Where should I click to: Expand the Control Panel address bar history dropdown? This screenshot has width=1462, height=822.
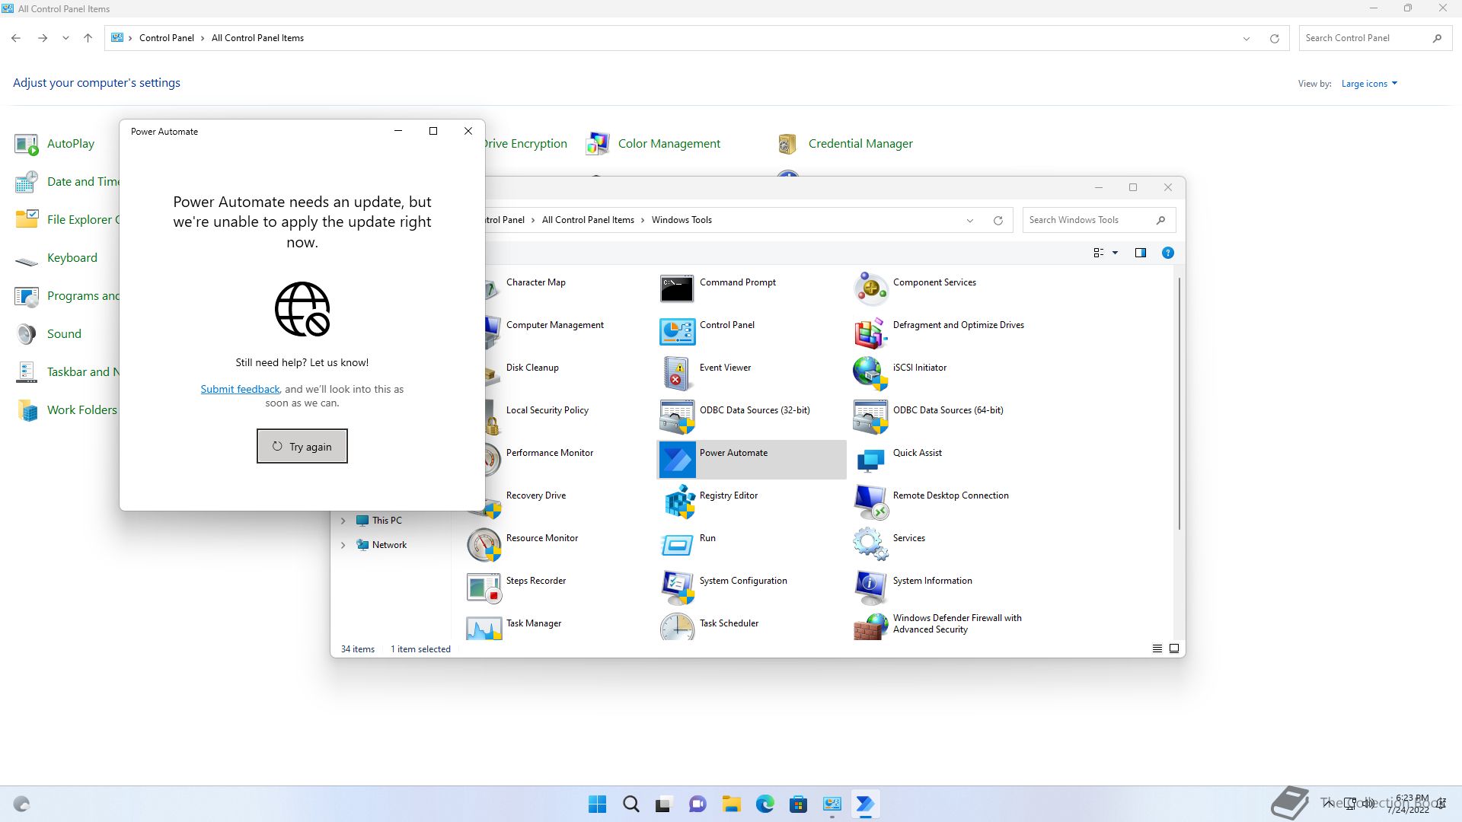point(1247,39)
